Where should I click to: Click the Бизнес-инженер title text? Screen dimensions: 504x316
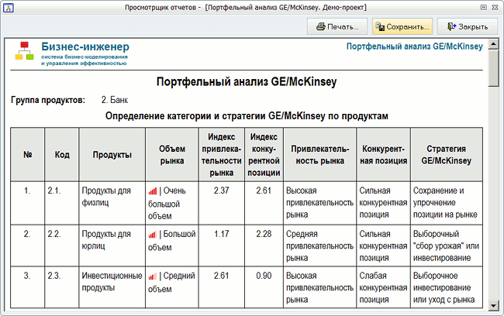[85, 46]
